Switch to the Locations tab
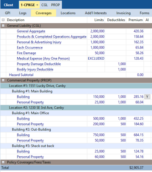The image size is (152, 172). click(68, 13)
